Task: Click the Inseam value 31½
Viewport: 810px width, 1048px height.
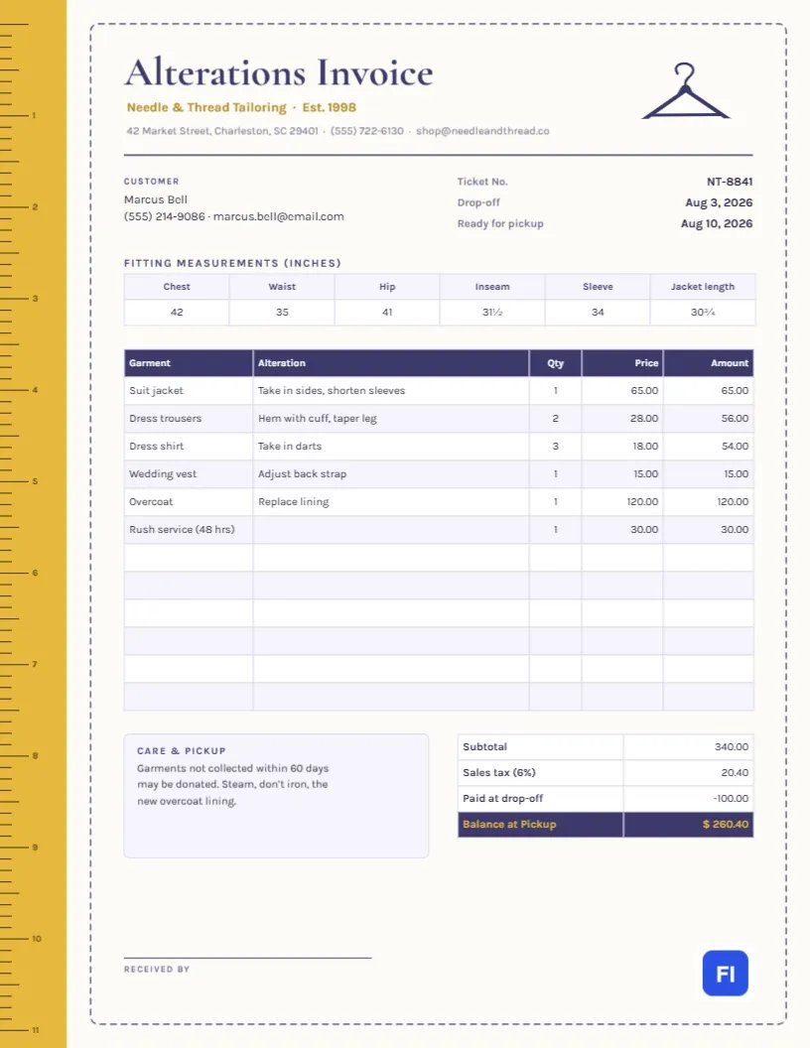Action: coord(492,313)
